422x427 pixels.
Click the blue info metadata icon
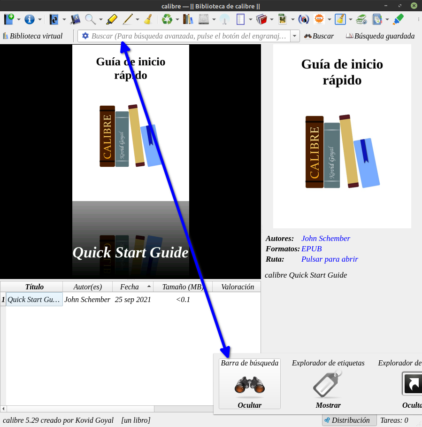[30, 19]
